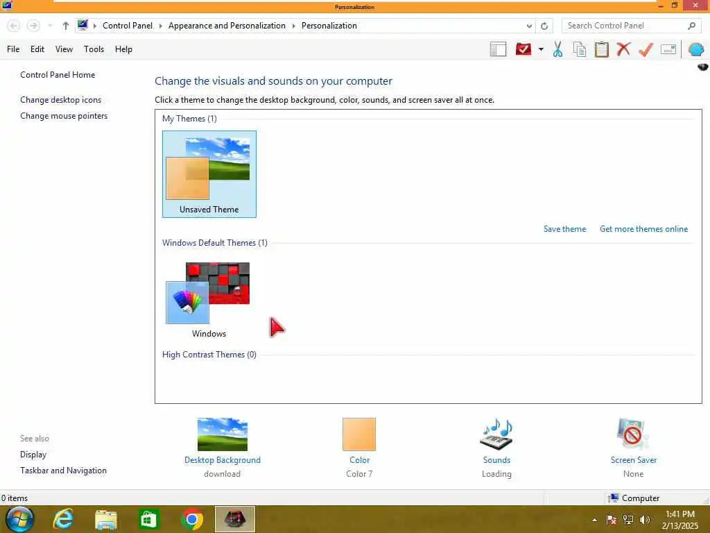Refresh the Personalization page
710x533 pixels.
click(x=544, y=26)
